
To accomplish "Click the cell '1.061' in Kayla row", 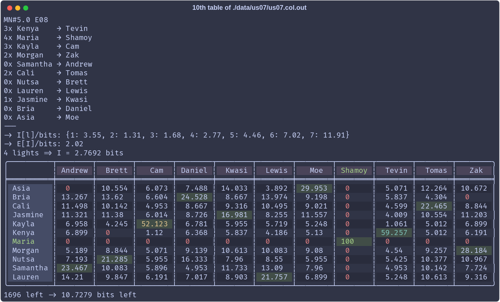I will [x=394, y=224].
